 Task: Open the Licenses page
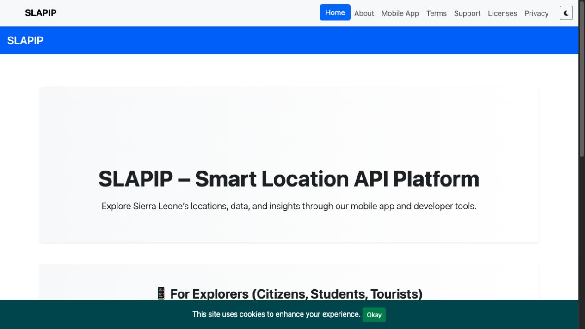(x=502, y=13)
